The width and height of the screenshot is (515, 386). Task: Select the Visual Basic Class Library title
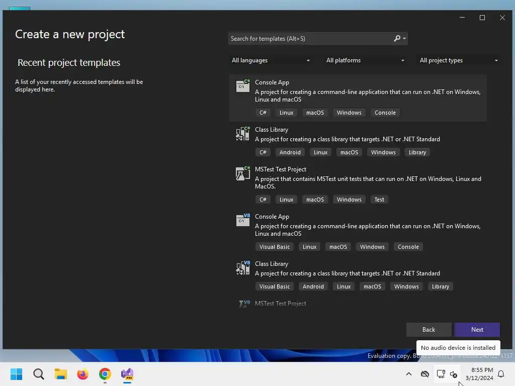[x=272, y=264]
